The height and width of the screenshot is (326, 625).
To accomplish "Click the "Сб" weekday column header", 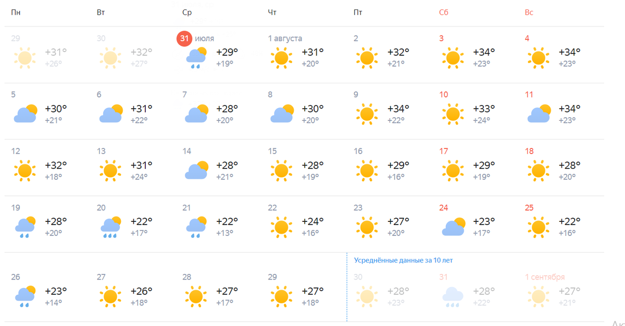I will tap(443, 12).
